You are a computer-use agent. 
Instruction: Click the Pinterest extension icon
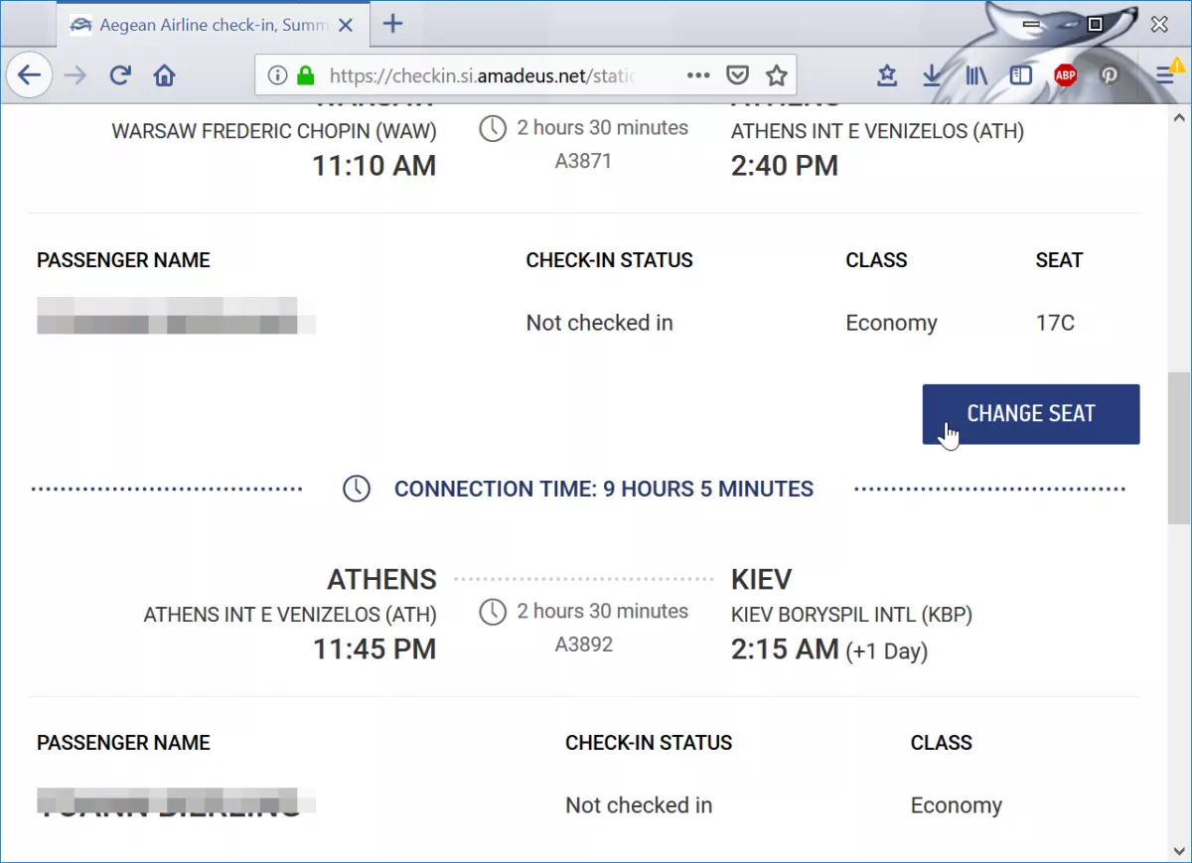pyautogui.click(x=1110, y=74)
